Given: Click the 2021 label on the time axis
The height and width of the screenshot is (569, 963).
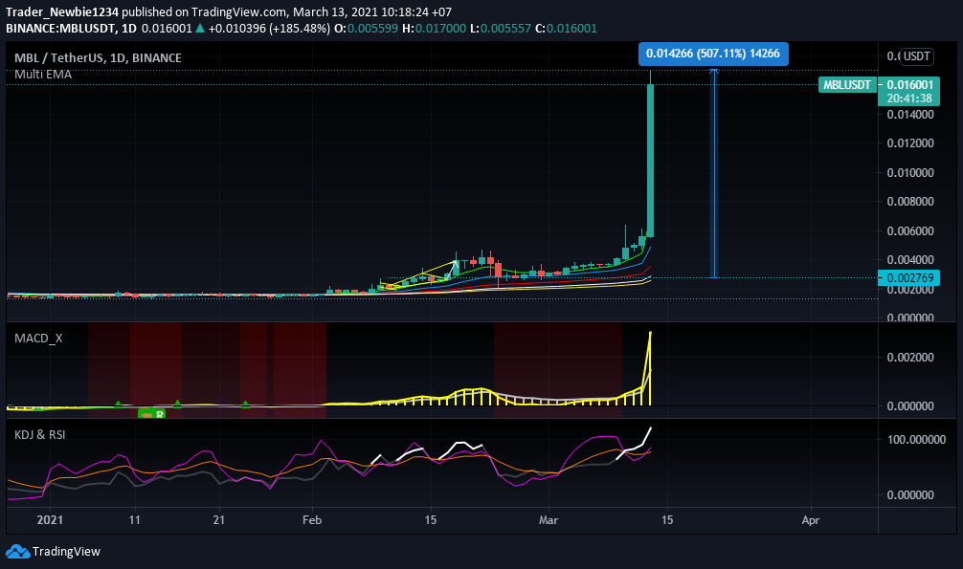Looking at the screenshot, I should 50,520.
